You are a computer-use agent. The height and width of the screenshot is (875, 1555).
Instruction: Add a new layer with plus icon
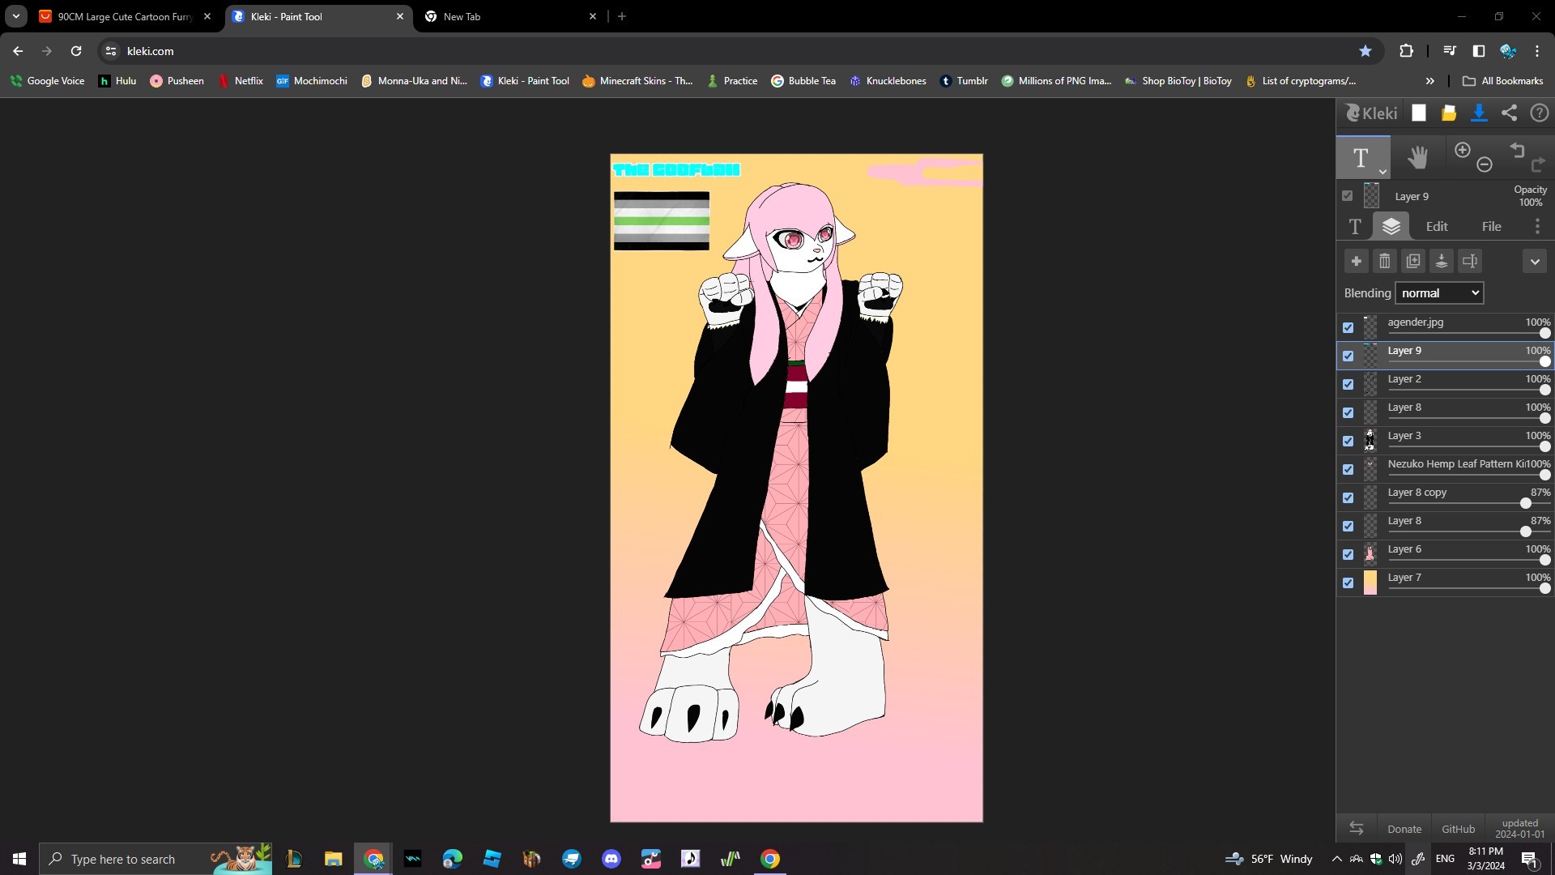click(1356, 261)
